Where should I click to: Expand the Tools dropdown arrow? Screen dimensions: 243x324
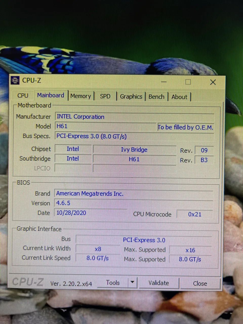(132, 282)
